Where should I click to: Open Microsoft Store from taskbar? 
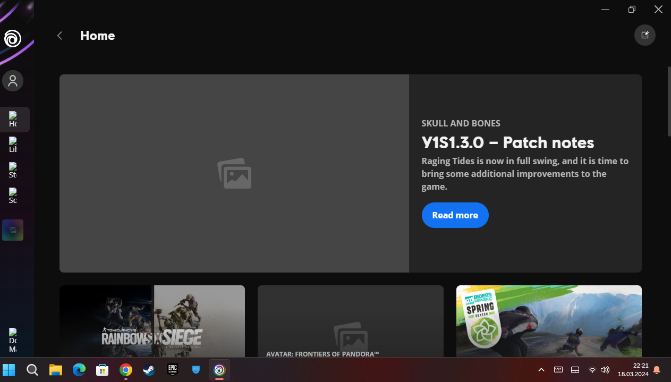coord(103,370)
